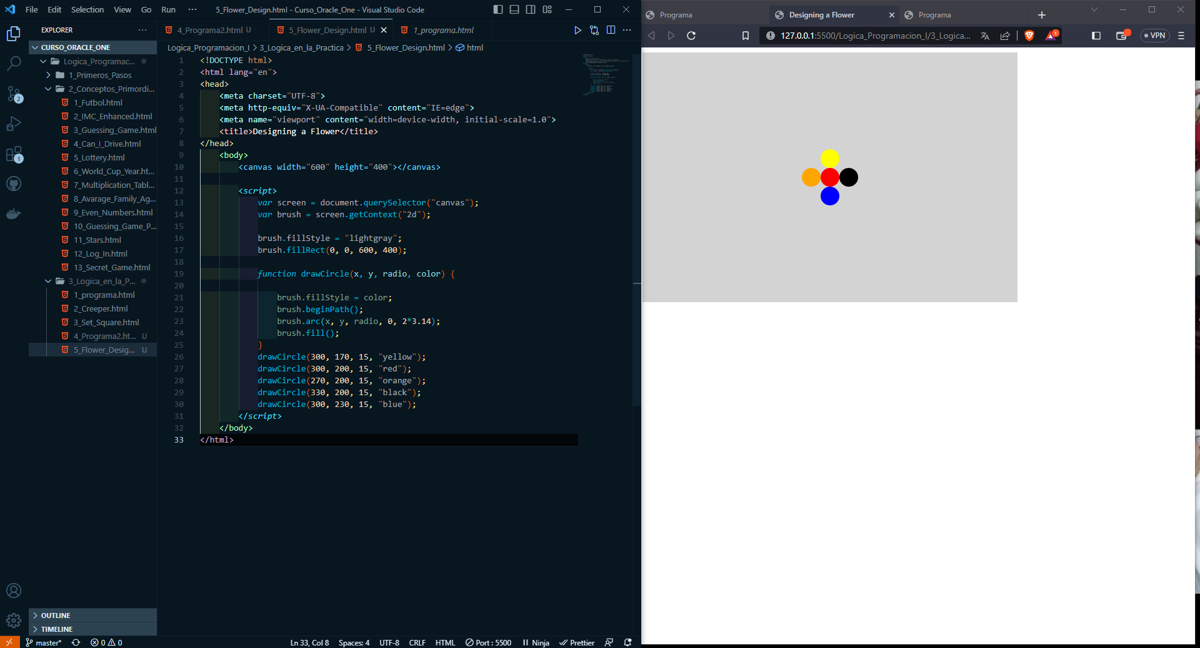Open the Explorer view in the activity bar
This screenshot has height=648, width=1200.
[x=14, y=34]
